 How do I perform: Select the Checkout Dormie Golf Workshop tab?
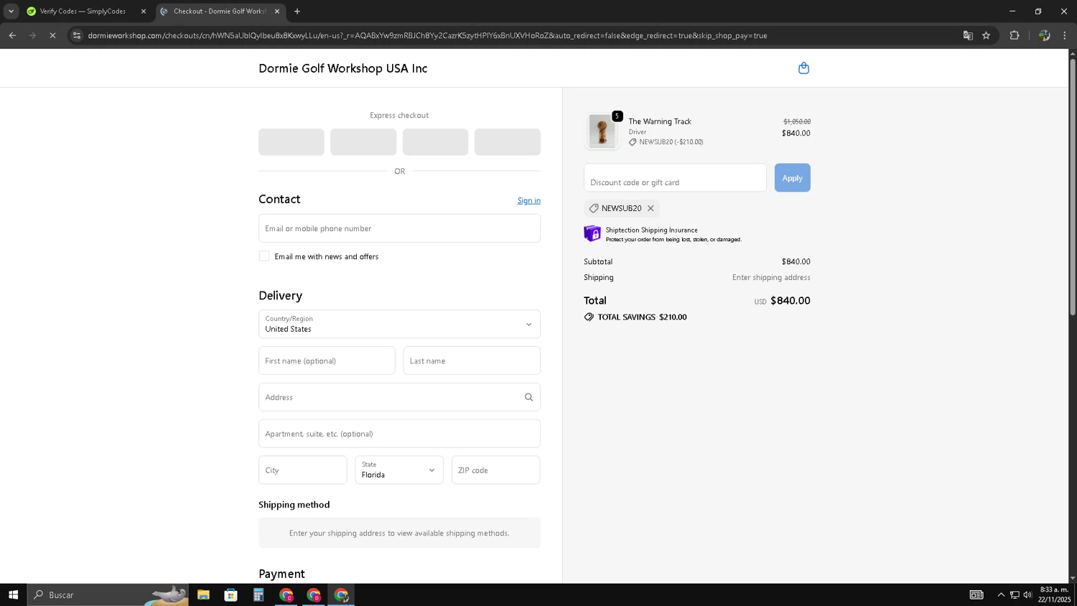point(220,11)
